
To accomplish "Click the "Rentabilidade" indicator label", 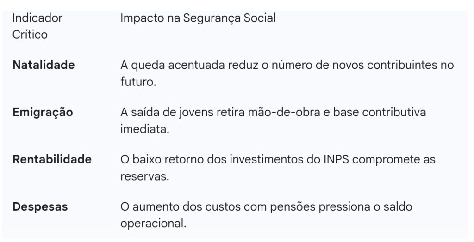I will [52, 159].
